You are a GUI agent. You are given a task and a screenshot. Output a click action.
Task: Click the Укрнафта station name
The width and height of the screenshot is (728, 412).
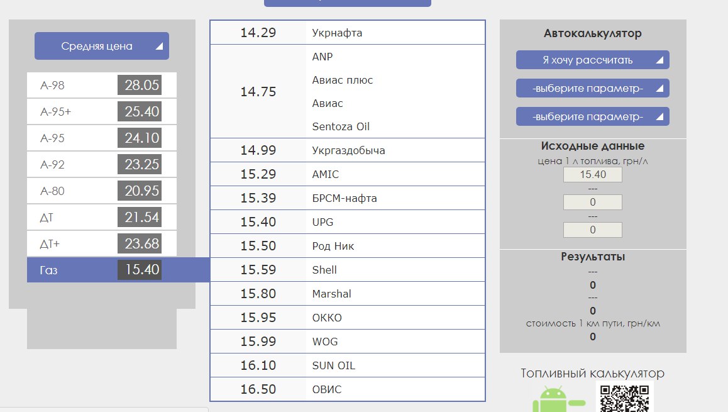click(337, 33)
